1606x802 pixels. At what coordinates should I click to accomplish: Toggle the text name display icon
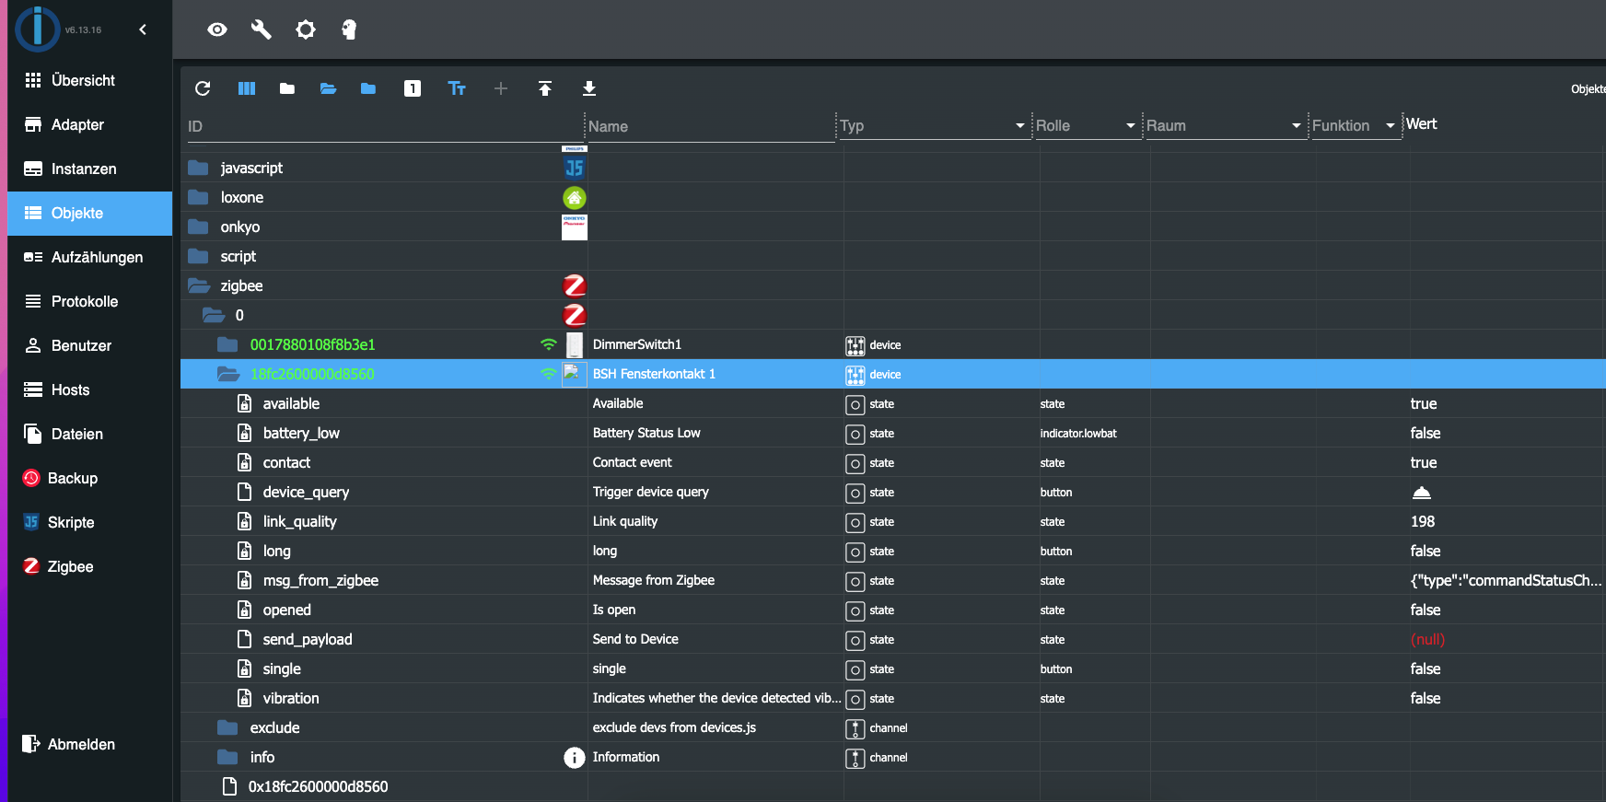coord(457,88)
